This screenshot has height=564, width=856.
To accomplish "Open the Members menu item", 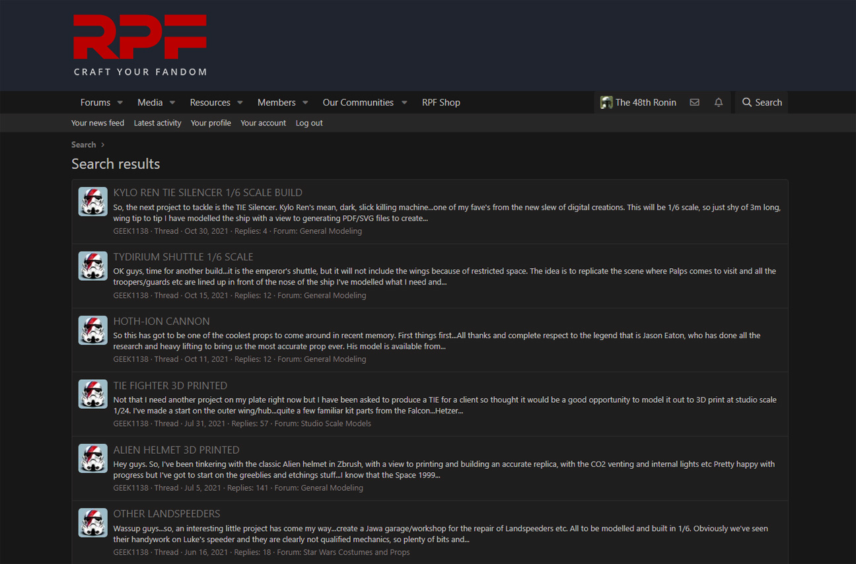I will tap(276, 102).
